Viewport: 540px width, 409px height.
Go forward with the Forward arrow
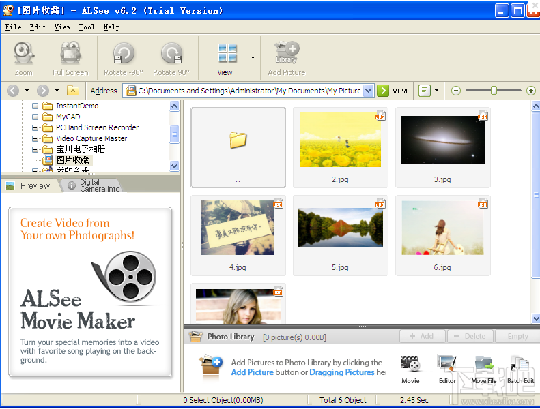coord(43,91)
